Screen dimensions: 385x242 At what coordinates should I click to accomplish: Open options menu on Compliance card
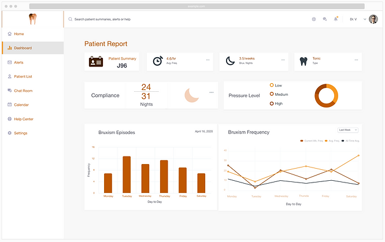pyautogui.click(x=212, y=92)
